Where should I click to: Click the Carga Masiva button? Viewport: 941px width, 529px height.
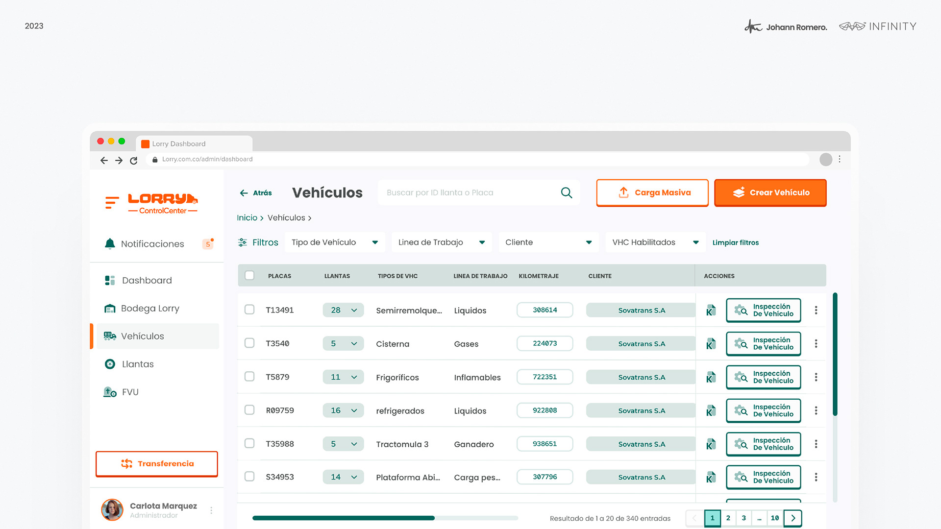[x=652, y=193]
